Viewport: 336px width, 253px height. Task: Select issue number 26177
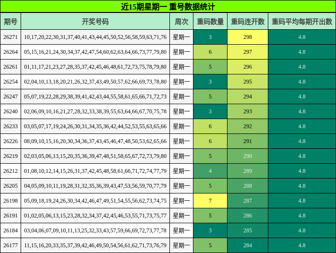pos(11,245)
